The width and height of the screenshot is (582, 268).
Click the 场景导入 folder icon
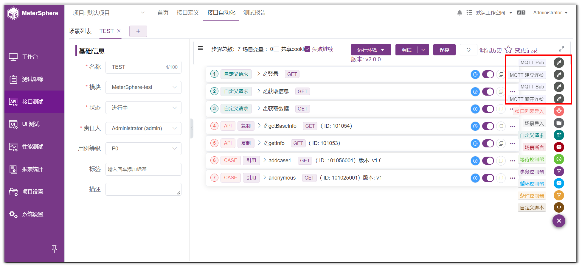pos(559,123)
